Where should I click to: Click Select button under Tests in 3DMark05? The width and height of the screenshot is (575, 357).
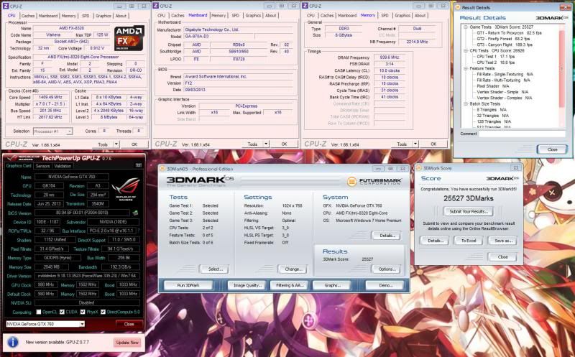click(215, 269)
